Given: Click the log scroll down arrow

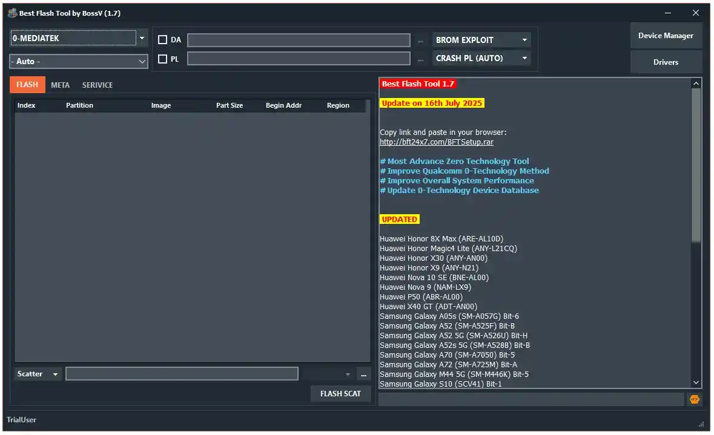Looking at the screenshot, I should click(696, 383).
